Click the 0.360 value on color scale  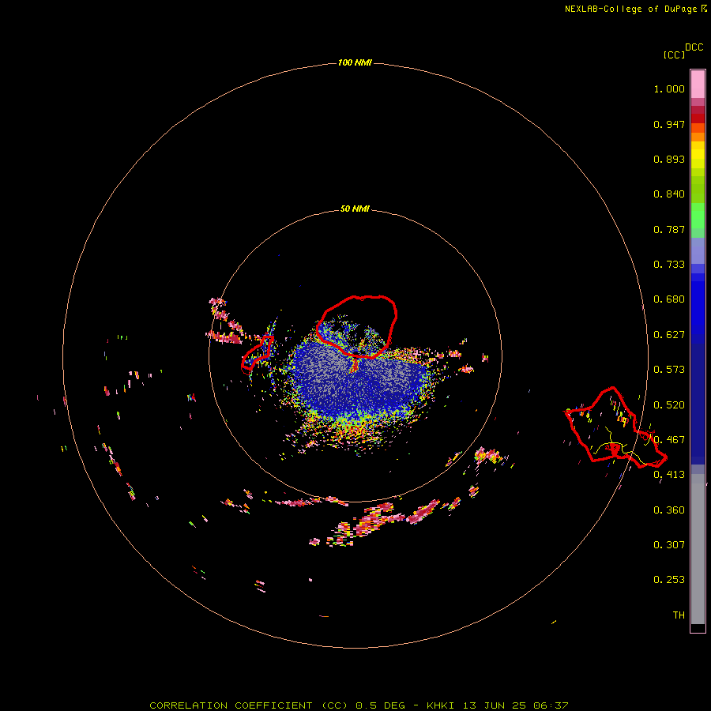point(669,510)
